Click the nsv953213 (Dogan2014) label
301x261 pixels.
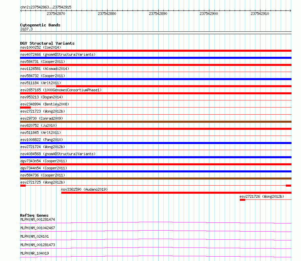(42, 97)
